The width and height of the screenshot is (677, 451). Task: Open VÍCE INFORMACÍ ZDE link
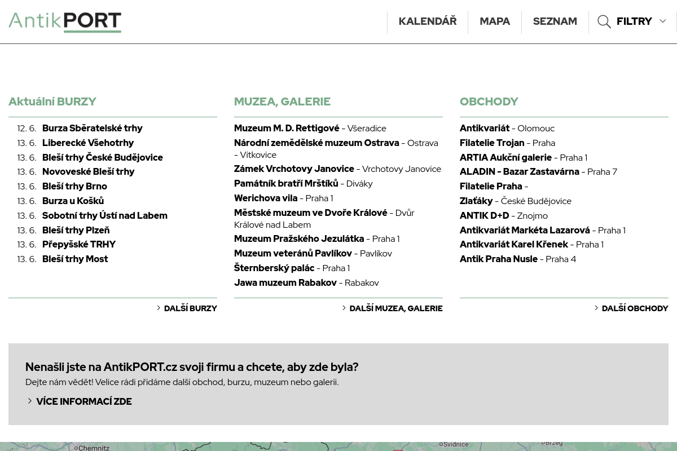[x=84, y=401]
